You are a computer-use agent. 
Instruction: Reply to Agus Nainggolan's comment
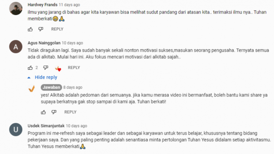(x=74, y=68)
